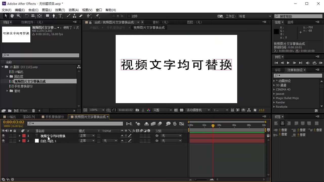Pick the Rotation tool
Screen dimensions: 324x182
[27, 16]
